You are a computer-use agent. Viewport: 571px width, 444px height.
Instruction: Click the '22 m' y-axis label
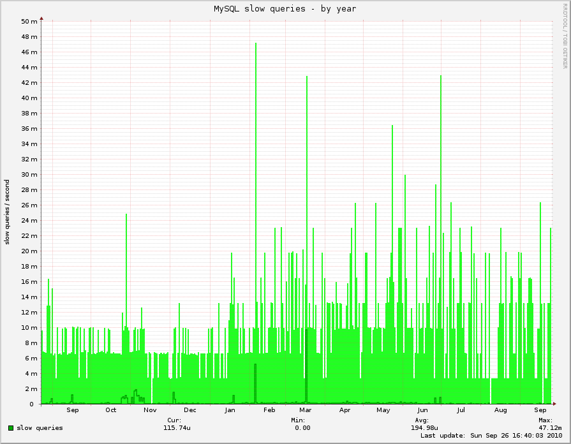[x=29, y=235]
